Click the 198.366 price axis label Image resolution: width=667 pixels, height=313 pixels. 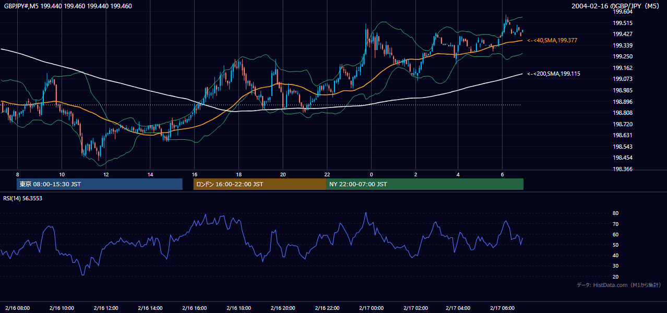pyautogui.click(x=622, y=169)
